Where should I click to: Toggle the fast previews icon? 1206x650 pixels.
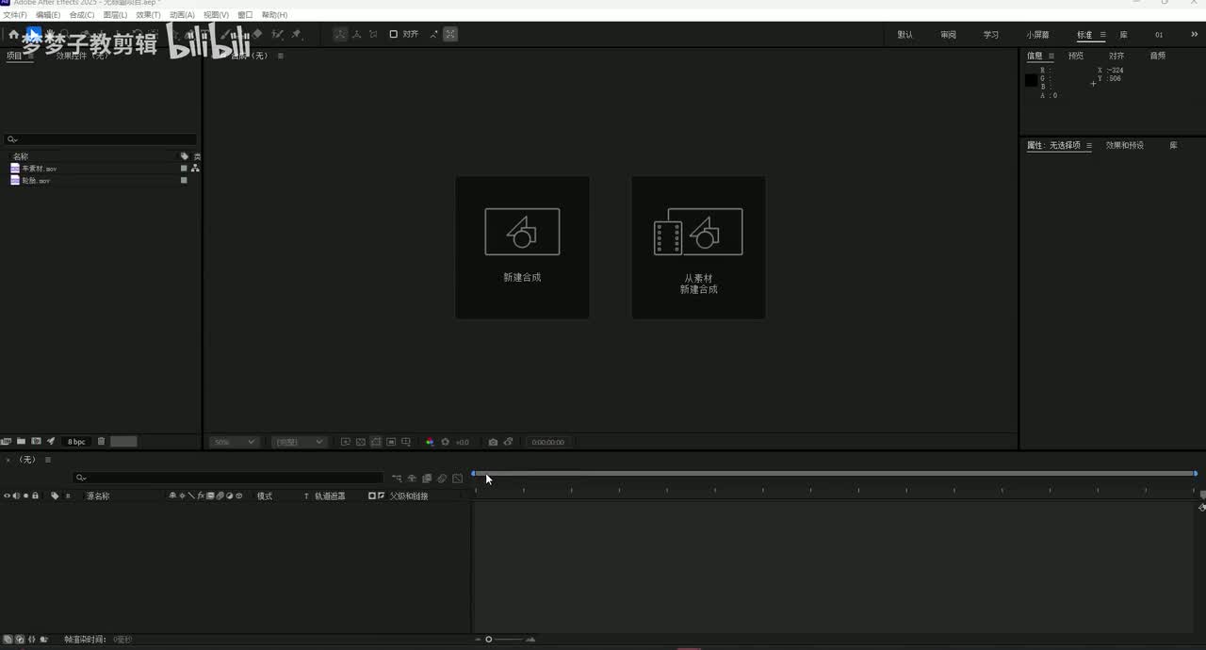coord(345,442)
